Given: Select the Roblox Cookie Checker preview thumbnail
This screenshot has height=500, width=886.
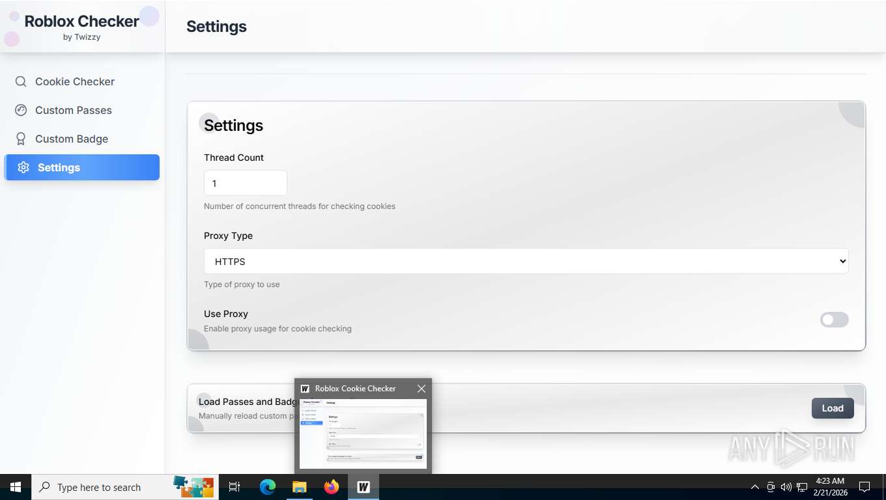Looking at the screenshot, I should click(x=363, y=434).
